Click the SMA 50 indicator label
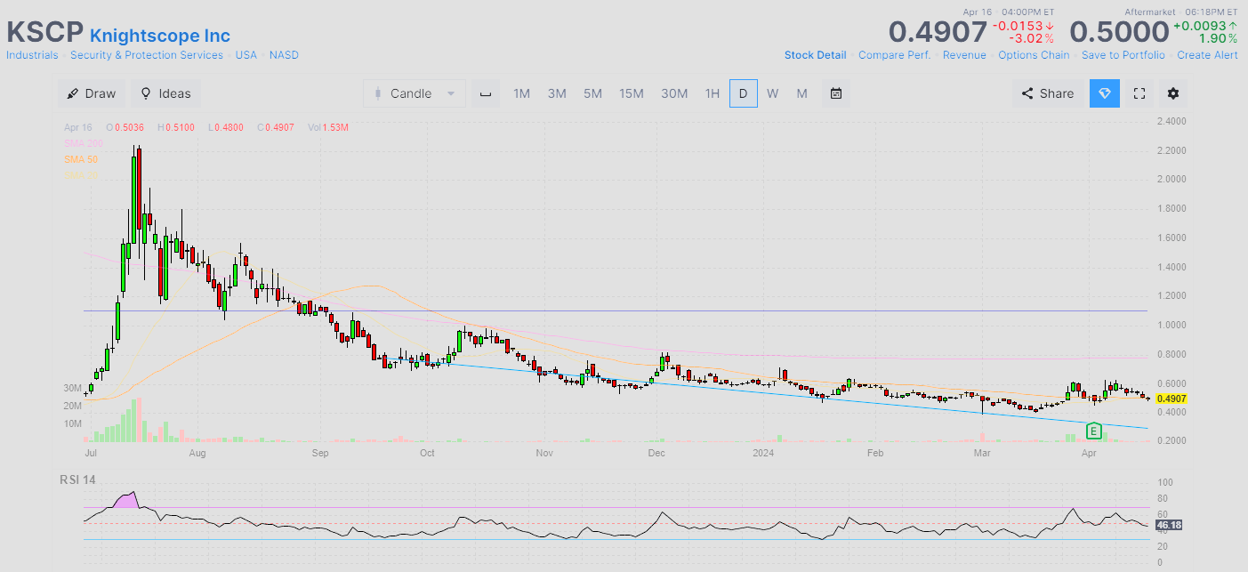Viewport: 1248px width, 572px height. click(x=81, y=159)
